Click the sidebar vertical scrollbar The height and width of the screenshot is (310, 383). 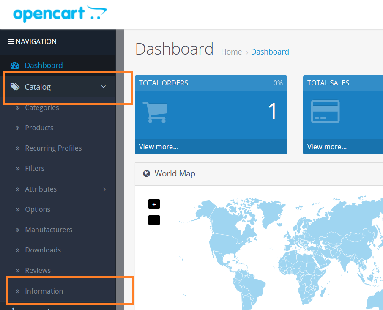pyautogui.click(x=120, y=170)
